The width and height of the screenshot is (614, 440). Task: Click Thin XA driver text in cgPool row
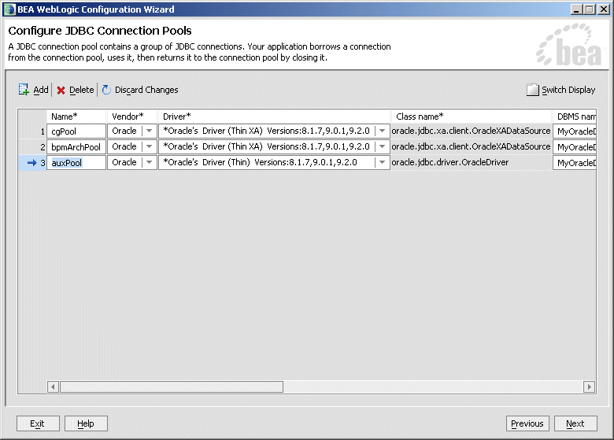click(x=266, y=131)
